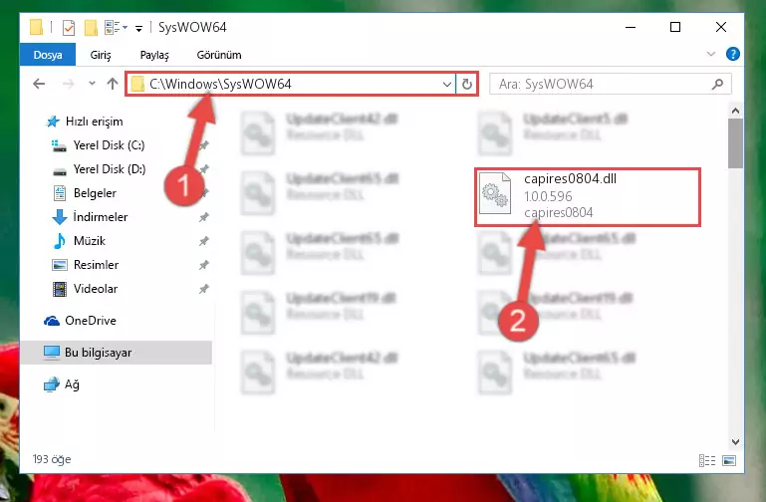The height and width of the screenshot is (502, 766).
Task: Open the Paylaş ribbon tab
Action: (153, 55)
